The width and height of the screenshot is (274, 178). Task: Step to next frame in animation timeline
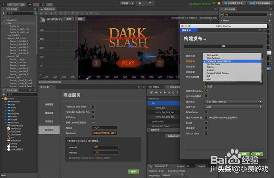(x=169, y=92)
